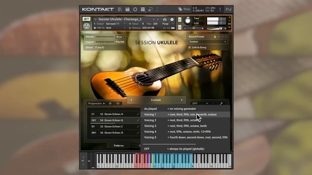This screenshot has height=175, width=312.
Task: Show instrument info icon
Action: pos(172,19)
